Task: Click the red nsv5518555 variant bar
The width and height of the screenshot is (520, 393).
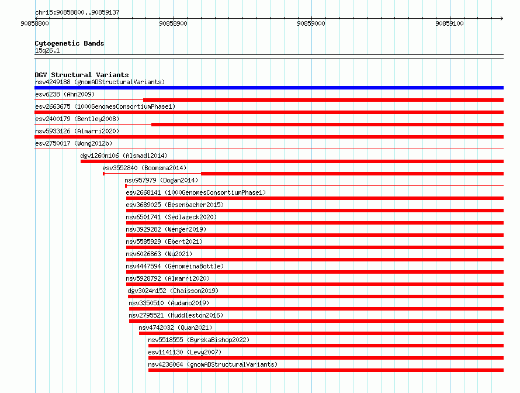Action: tap(326, 346)
